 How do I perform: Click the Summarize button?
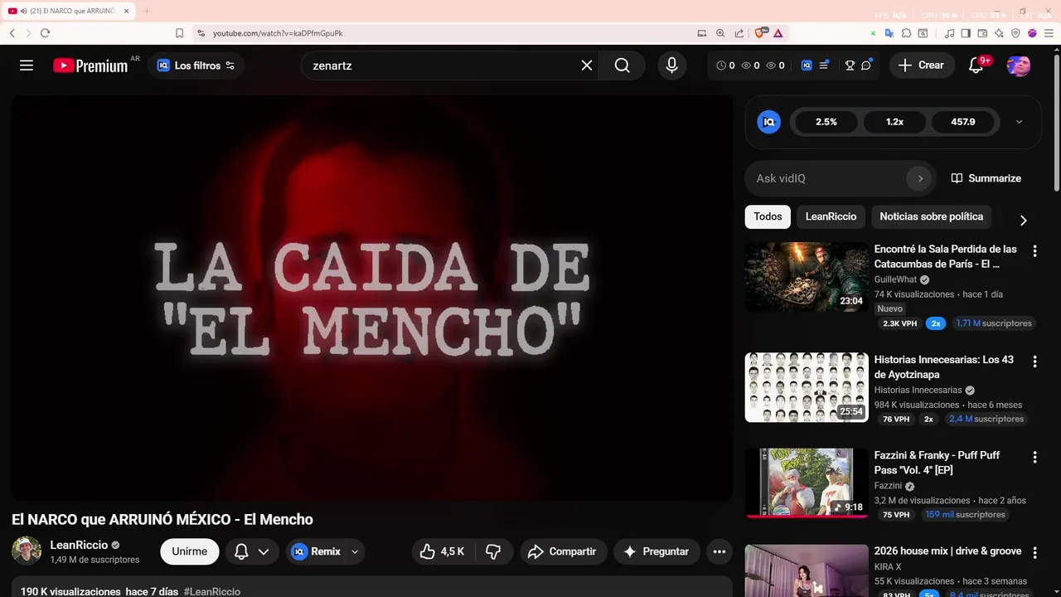click(x=986, y=178)
